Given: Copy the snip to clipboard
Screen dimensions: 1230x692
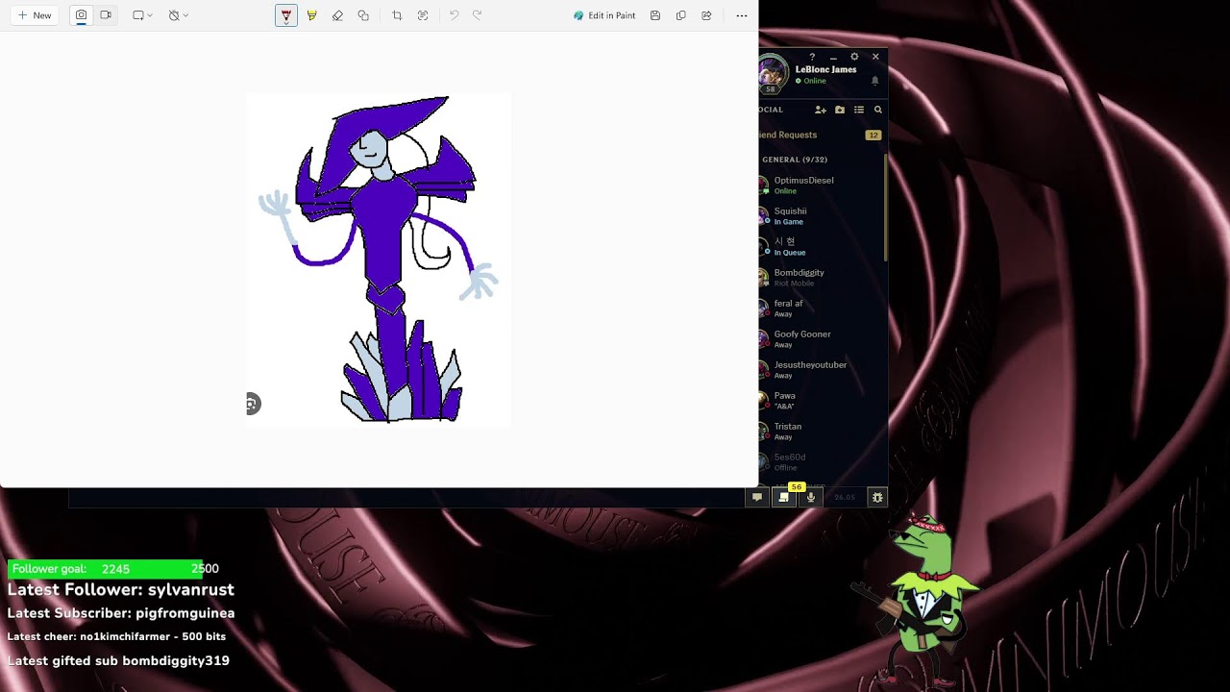Looking at the screenshot, I should [681, 15].
